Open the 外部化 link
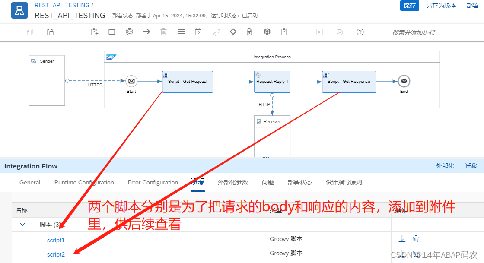484x263 pixels. pyautogui.click(x=445, y=166)
